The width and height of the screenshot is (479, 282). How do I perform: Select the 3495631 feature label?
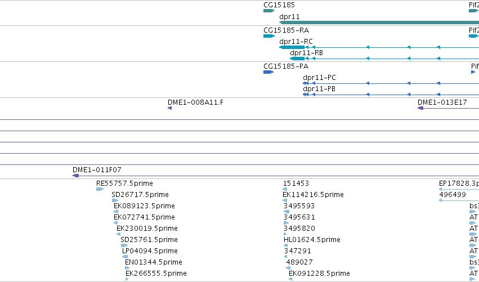click(299, 217)
